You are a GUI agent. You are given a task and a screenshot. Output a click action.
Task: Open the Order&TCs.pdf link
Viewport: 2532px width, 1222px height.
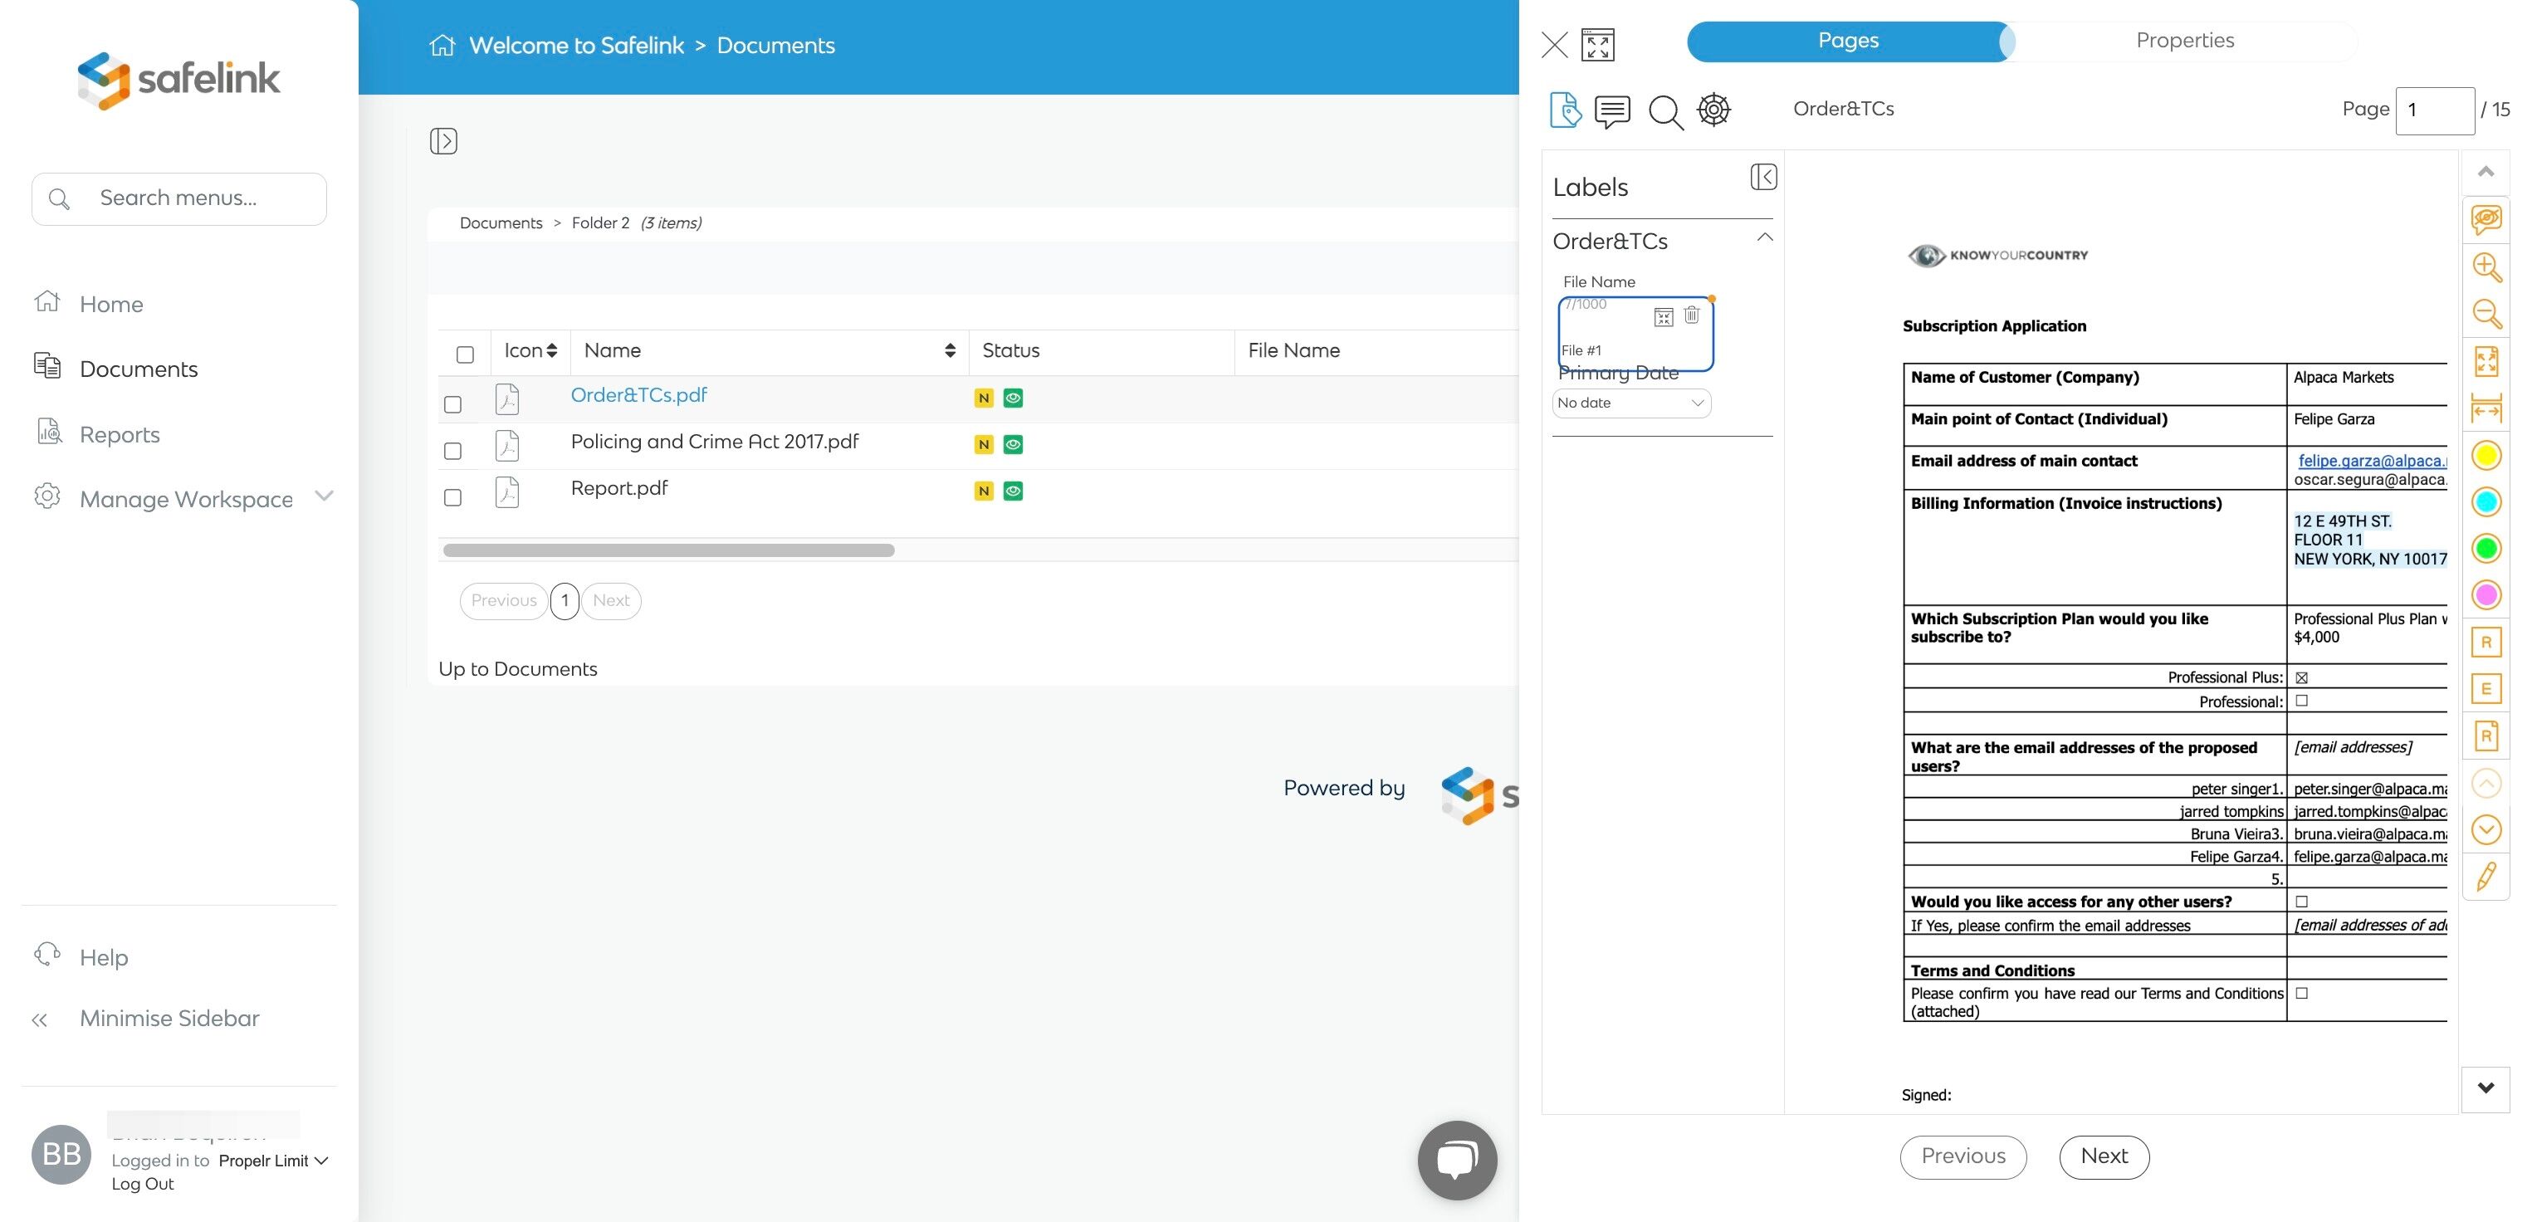[638, 395]
